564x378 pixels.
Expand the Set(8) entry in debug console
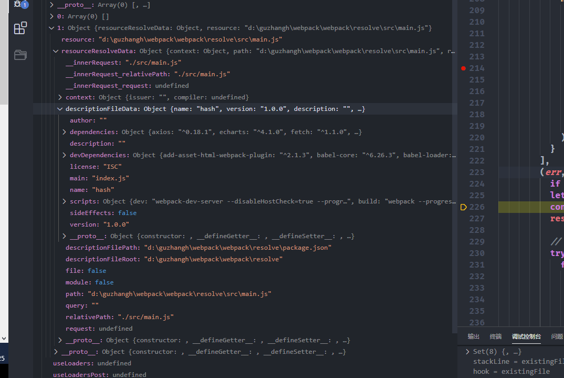(468, 352)
